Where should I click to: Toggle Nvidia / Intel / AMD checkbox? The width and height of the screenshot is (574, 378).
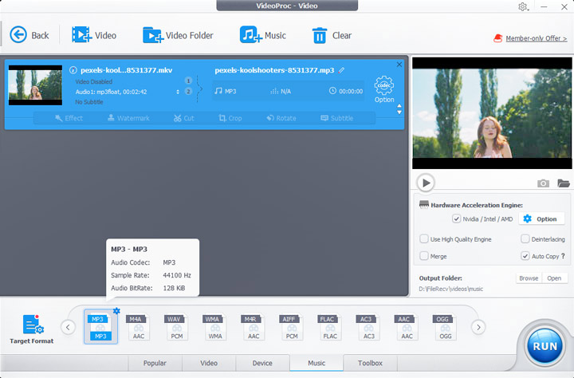click(456, 219)
